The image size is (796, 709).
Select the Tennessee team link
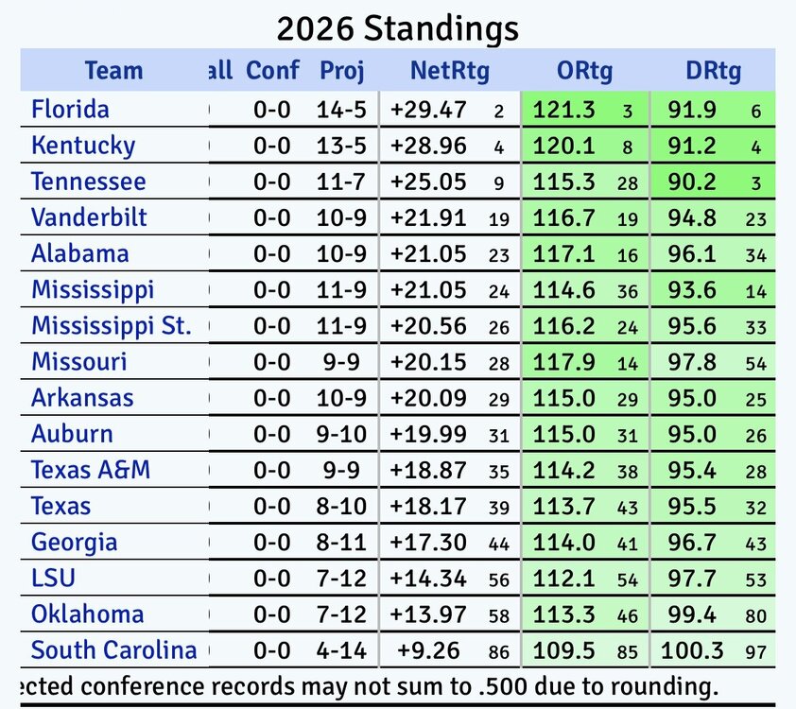coord(89,182)
